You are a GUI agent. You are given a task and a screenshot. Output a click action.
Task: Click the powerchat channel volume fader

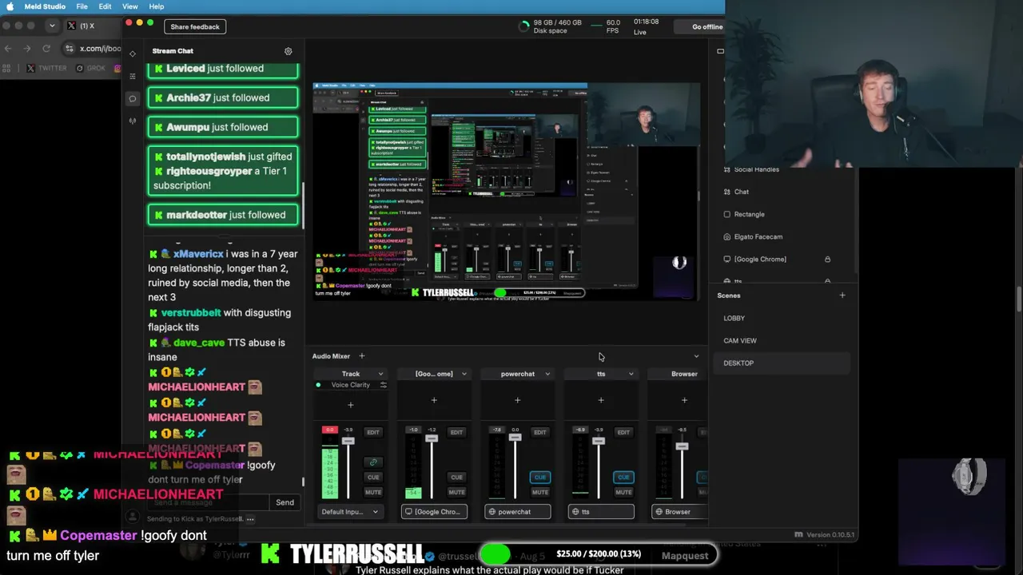coord(515,437)
